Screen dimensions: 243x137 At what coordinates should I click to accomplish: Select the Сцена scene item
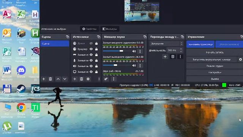(55, 44)
